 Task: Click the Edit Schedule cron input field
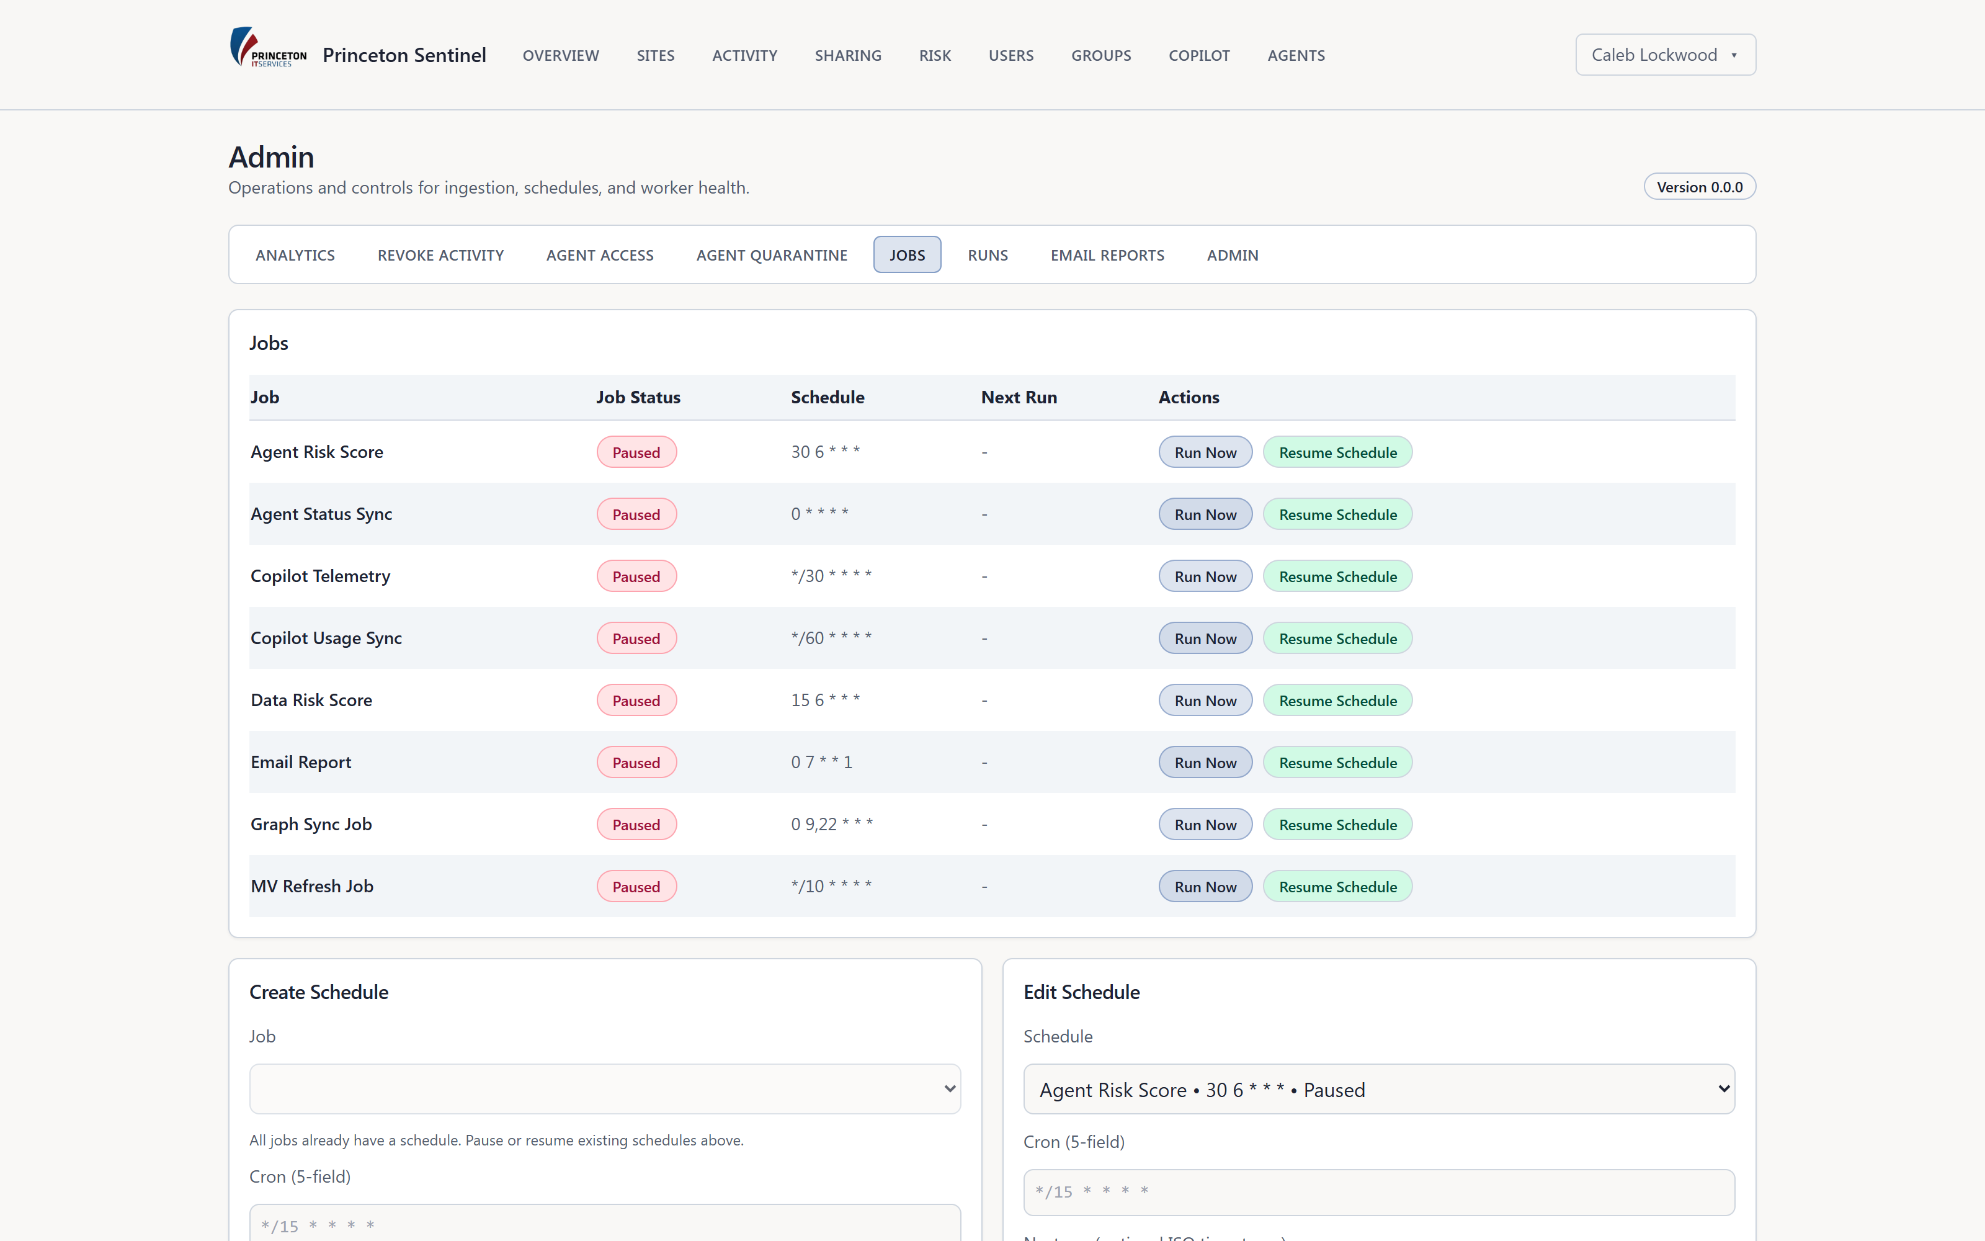click(x=1379, y=1192)
